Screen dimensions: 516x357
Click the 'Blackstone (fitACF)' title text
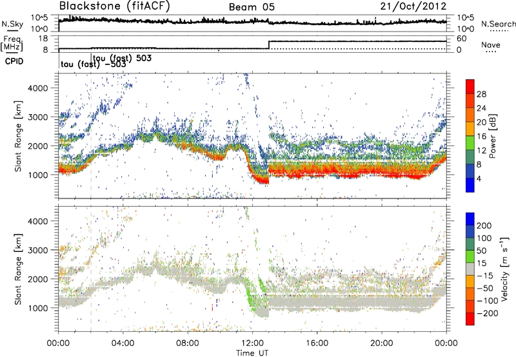[114, 6]
